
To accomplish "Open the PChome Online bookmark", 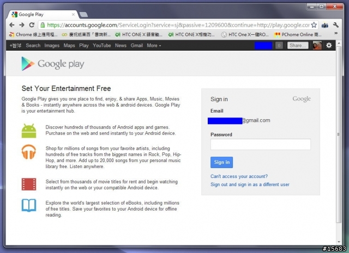I will click(298, 34).
